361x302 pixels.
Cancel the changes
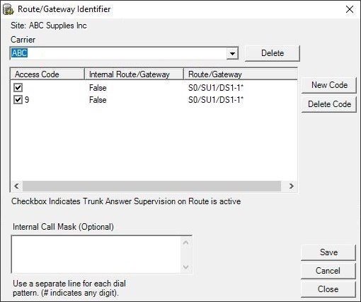click(328, 271)
